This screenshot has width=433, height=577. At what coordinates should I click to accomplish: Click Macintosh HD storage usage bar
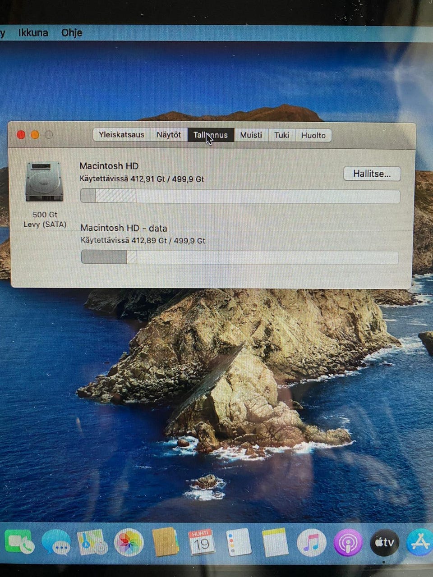(x=240, y=197)
